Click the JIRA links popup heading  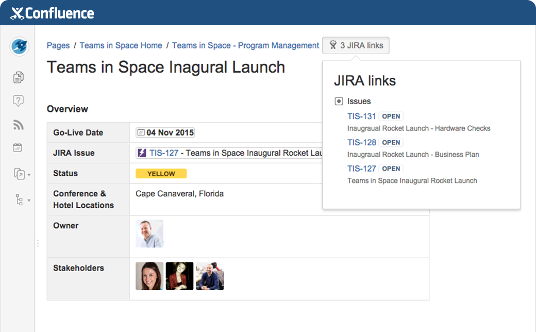365,81
